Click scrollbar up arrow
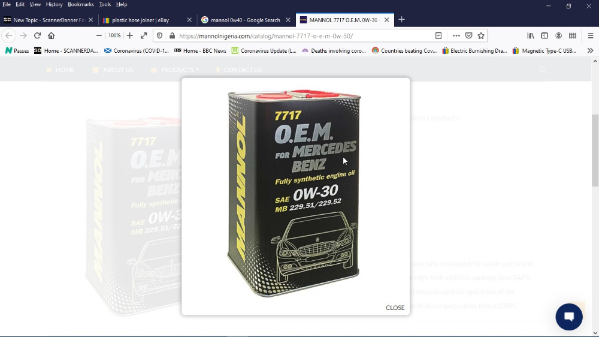This screenshot has height=337, width=599. tap(595, 61)
